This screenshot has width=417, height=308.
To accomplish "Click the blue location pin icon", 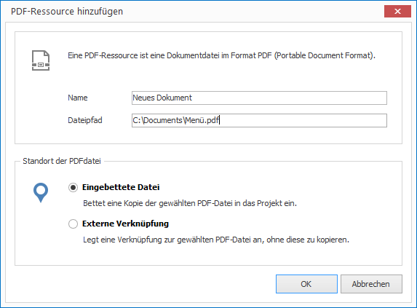I will point(41,192).
